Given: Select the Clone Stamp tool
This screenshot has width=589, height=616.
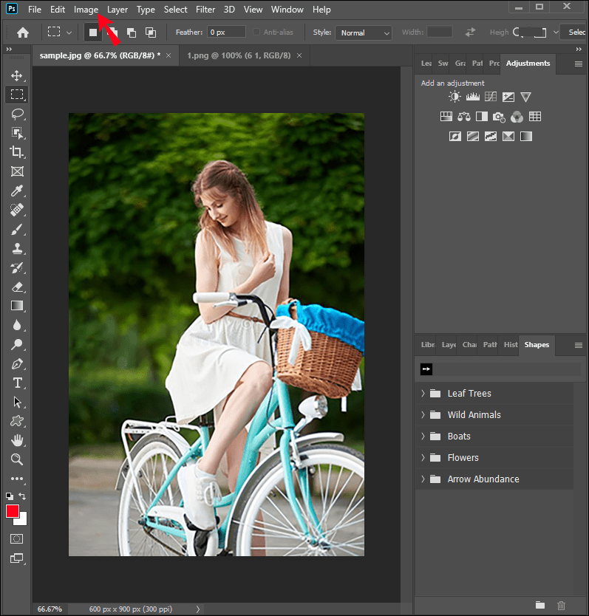Looking at the screenshot, I should [17, 249].
